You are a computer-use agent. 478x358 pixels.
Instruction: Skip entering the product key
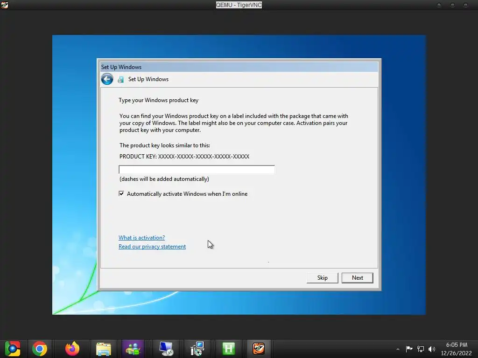(x=322, y=278)
